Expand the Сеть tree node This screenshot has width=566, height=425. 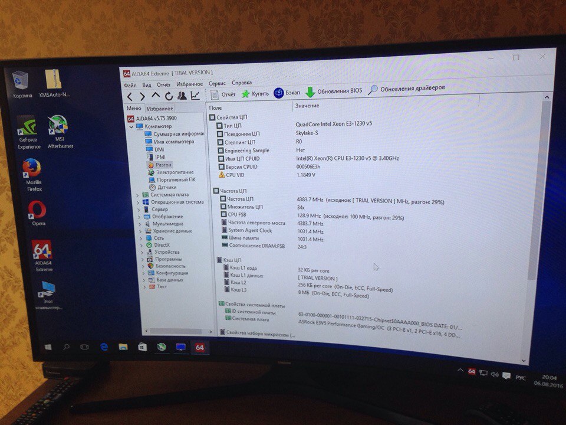141,238
